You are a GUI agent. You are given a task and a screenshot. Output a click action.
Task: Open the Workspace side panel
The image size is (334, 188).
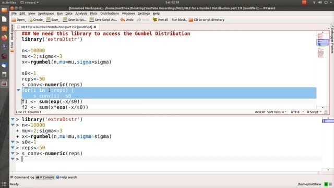point(12,32)
